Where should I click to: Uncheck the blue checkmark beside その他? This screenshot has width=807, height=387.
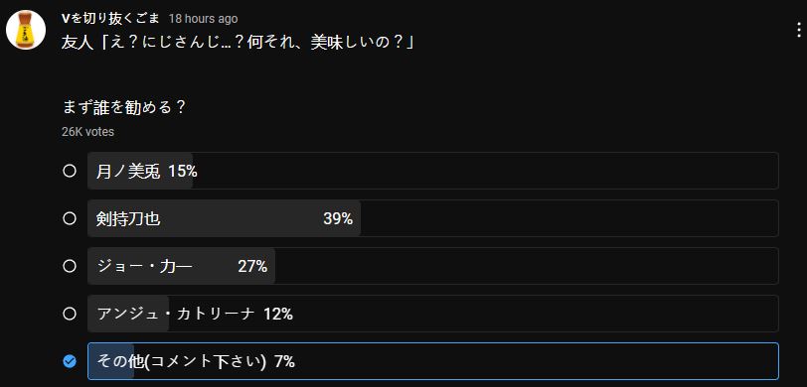coord(70,361)
